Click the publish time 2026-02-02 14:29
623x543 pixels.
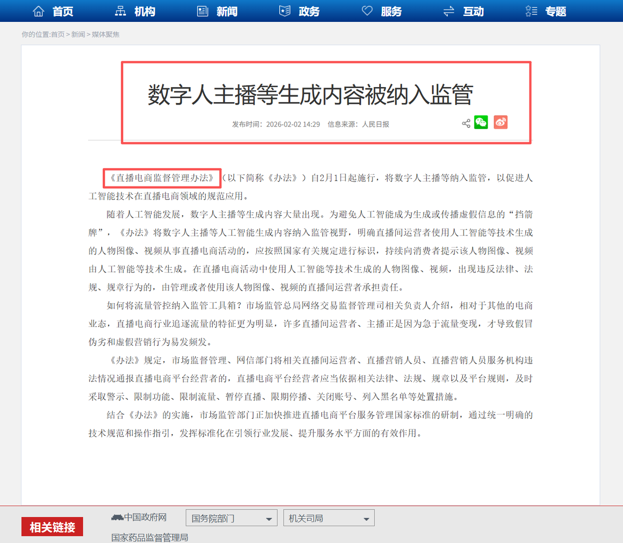pyautogui.click(x=293, y=125)
